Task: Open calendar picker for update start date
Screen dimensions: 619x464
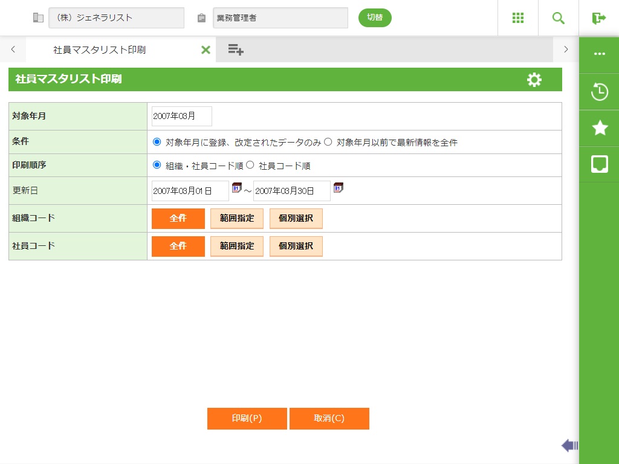Action: (236, 187)
